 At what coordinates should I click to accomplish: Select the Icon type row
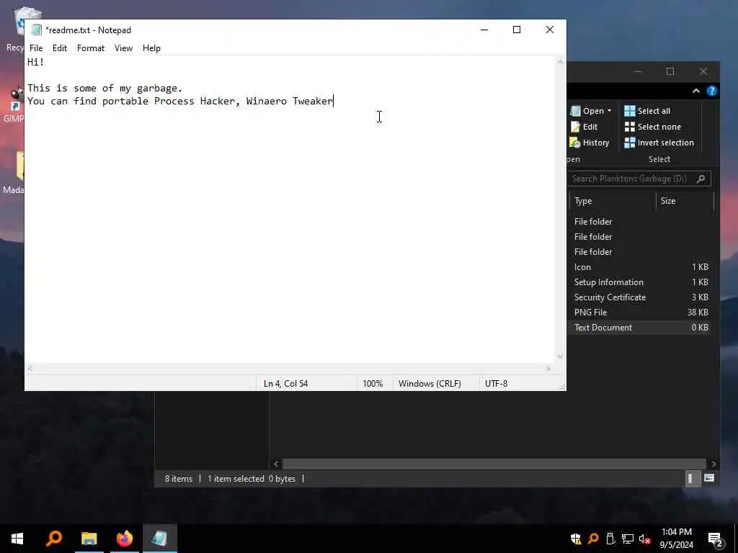639,267
